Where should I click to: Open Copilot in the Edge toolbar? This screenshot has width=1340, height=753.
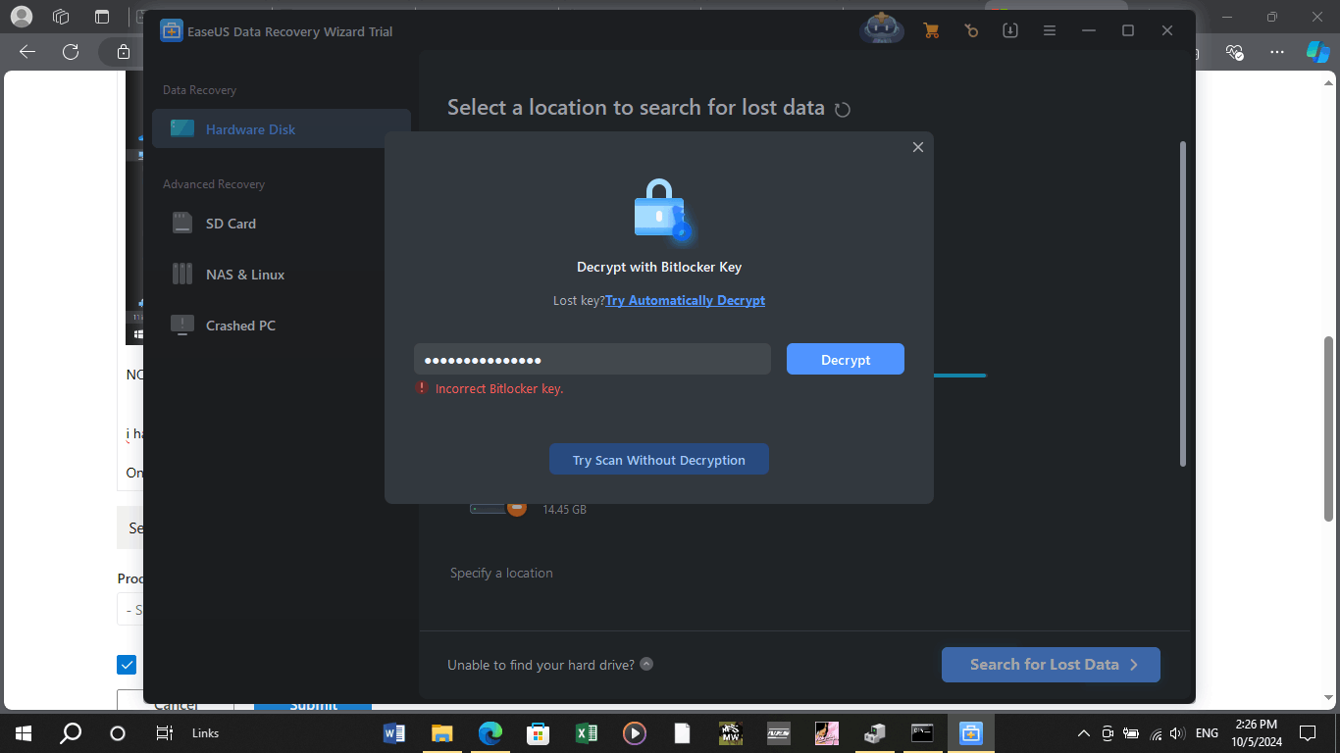coord(1317,52)
